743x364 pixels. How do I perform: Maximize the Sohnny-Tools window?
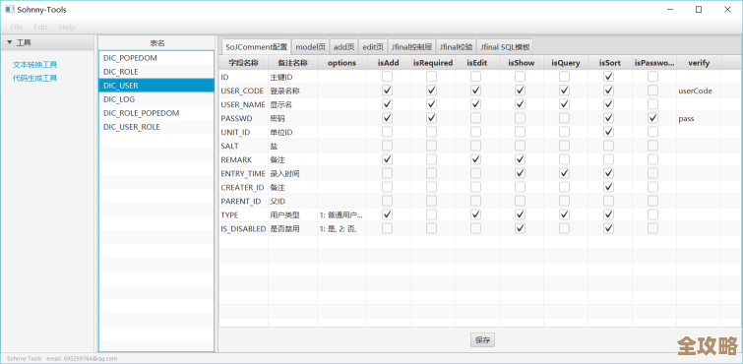click(699, 9)
